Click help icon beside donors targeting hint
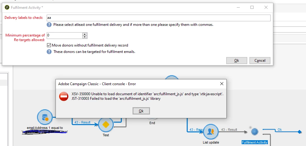The height and width of the screenshot is (146, 306). pyautogui.click(x=49, y=52)
